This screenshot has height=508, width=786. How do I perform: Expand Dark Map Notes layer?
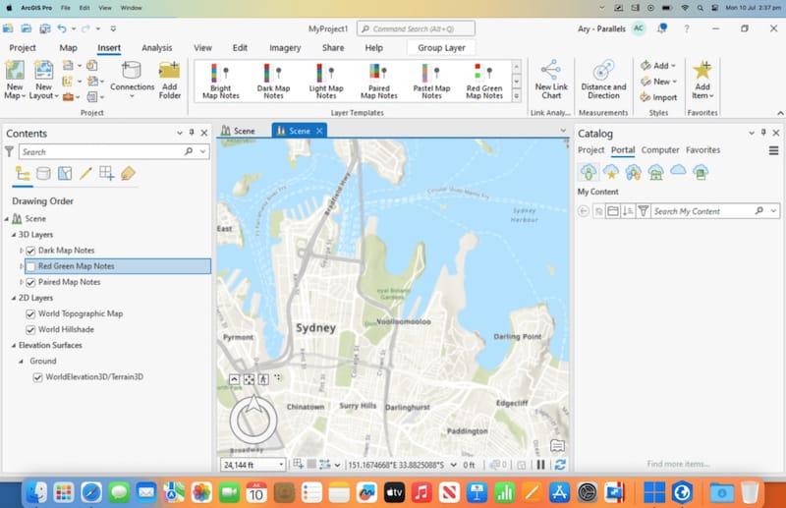[21, 251]
